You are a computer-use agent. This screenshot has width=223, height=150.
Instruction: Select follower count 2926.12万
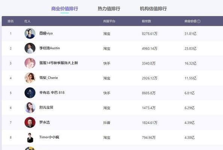[x=150, y=78]
